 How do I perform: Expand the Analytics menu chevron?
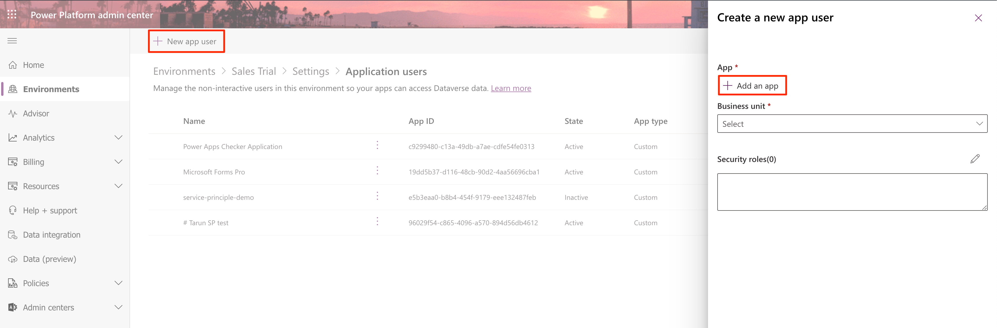coord(118,137)
